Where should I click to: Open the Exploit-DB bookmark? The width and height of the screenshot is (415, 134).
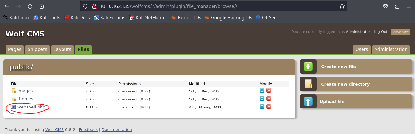186,18
